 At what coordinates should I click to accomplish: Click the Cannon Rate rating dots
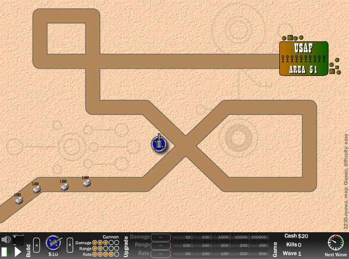(105, 254)
